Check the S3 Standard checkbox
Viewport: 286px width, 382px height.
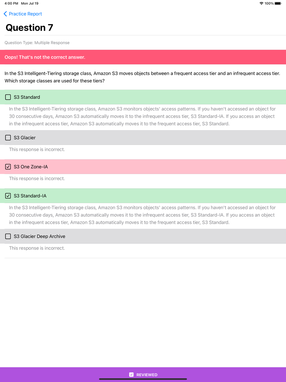pos(8,97)
